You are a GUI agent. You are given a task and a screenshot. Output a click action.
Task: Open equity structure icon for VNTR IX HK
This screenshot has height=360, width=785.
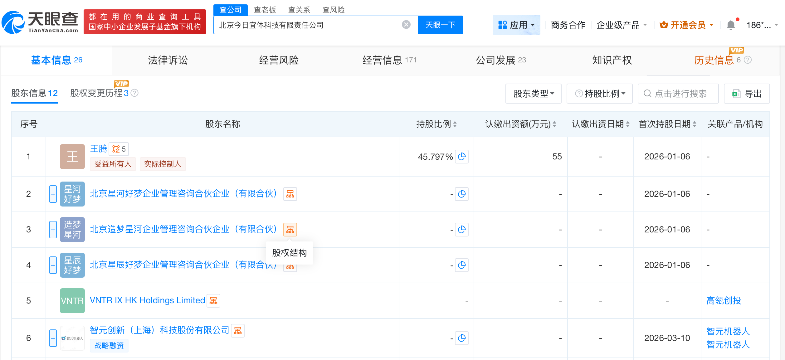213,301
